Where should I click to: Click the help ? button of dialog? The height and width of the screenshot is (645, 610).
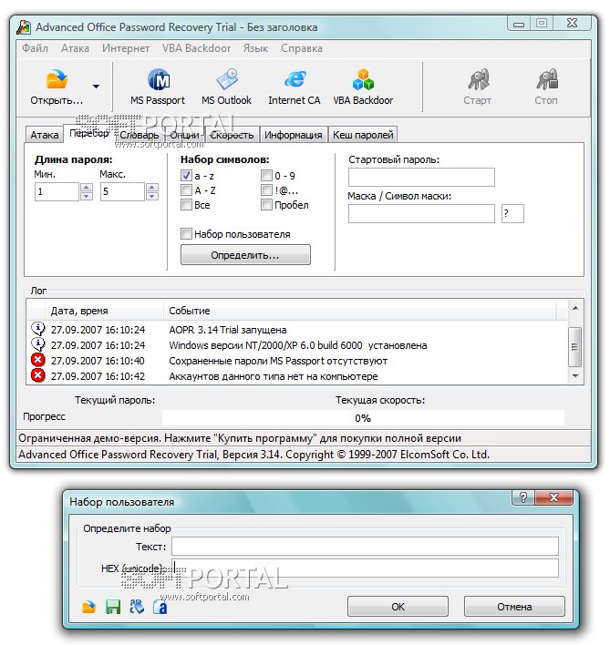pos(522,497)
